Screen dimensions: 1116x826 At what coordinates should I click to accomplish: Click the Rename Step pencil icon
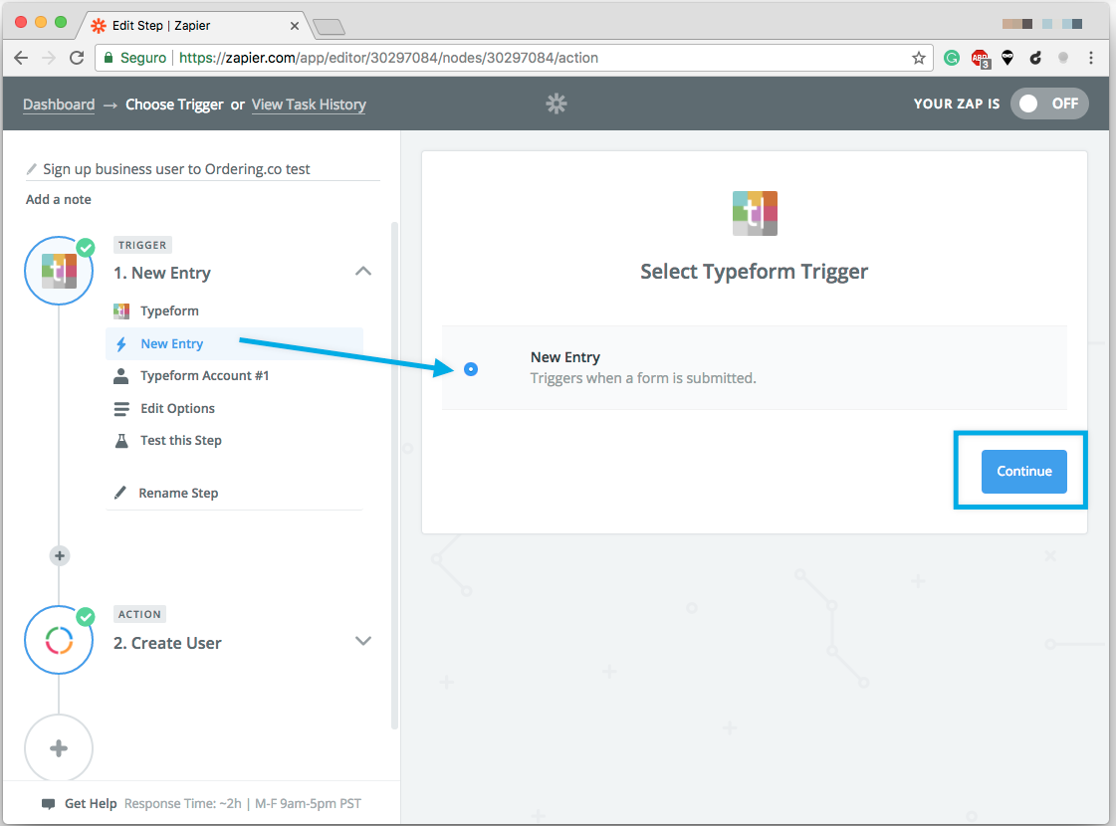point(120,493)
